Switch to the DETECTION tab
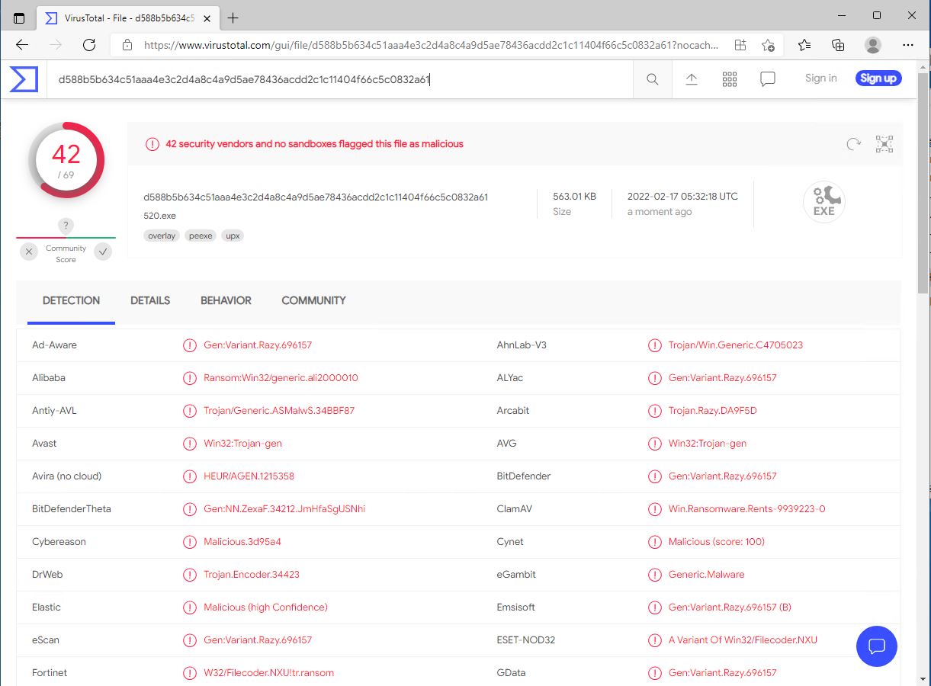931x686 pixels. tap(71, 300)
